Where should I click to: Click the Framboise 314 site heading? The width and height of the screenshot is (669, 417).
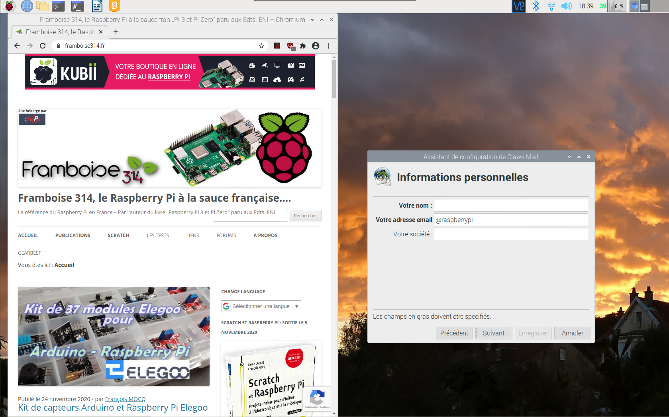pos(155,198)
